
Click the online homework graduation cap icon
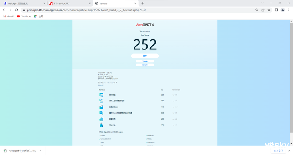point(101,125)
